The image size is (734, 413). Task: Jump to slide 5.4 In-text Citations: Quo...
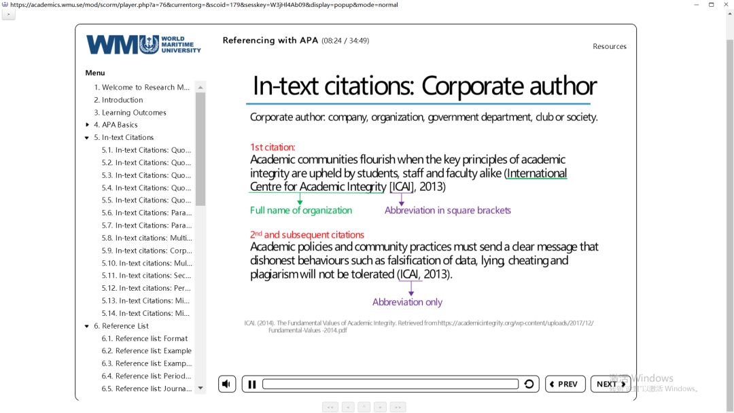[146, 188]
